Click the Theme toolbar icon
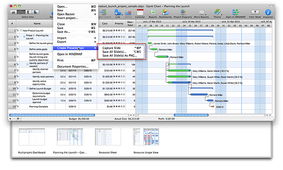 pyautogui.click(x=217, y=12)
